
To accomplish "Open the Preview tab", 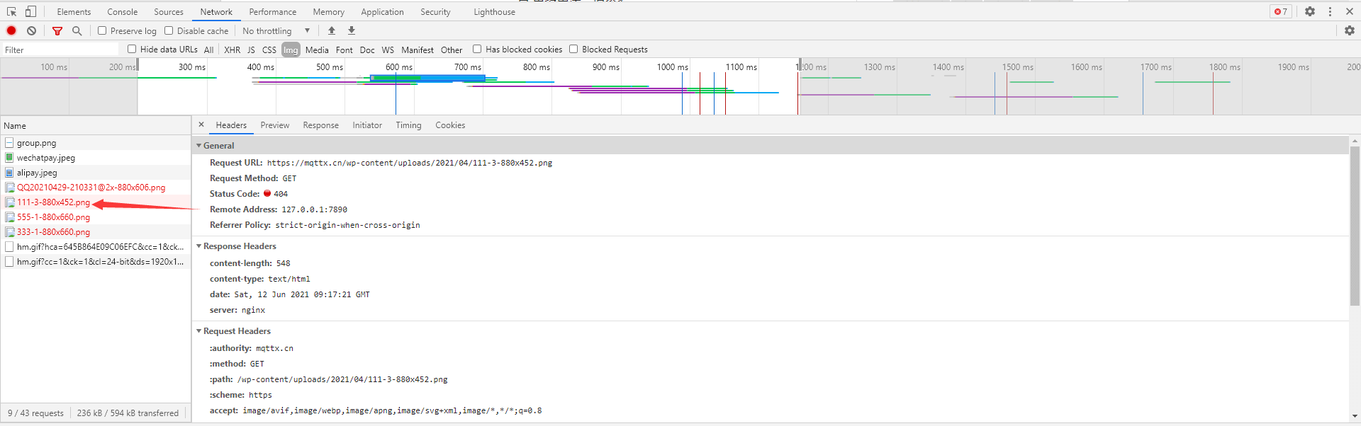I will (x=275, y=125).
